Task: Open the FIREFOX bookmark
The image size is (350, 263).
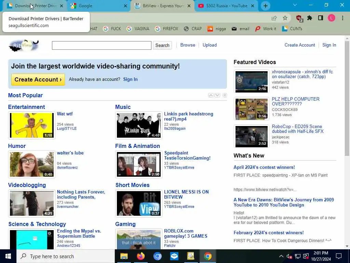Action: point(167,29)
